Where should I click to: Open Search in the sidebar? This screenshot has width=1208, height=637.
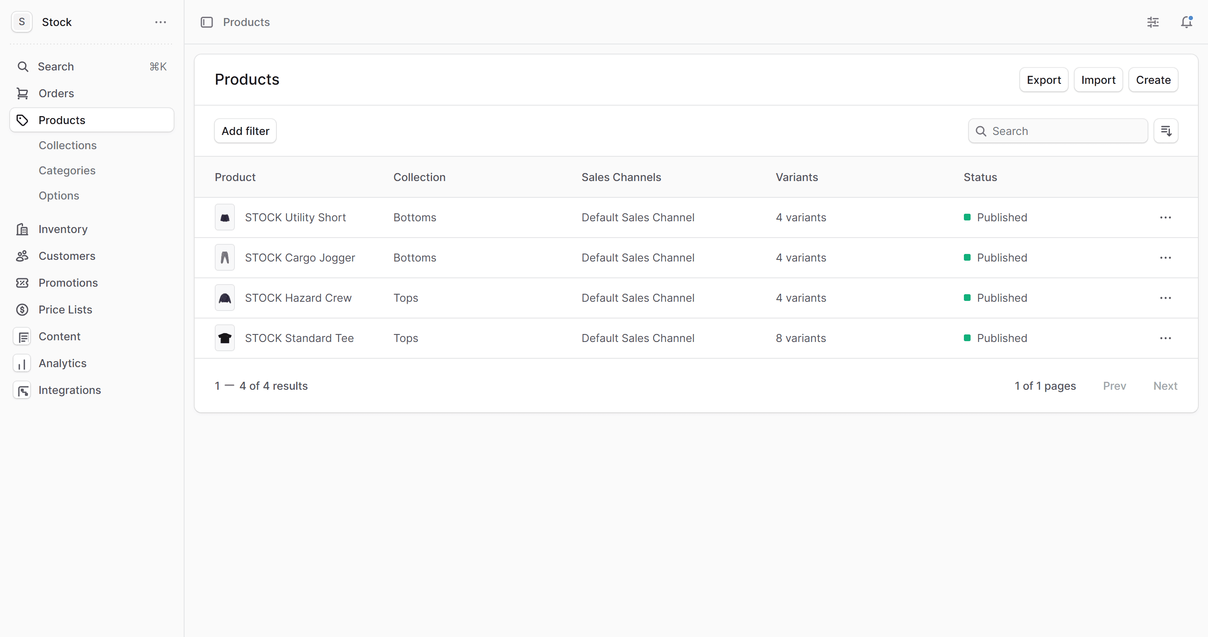click(x=92, y=67)
